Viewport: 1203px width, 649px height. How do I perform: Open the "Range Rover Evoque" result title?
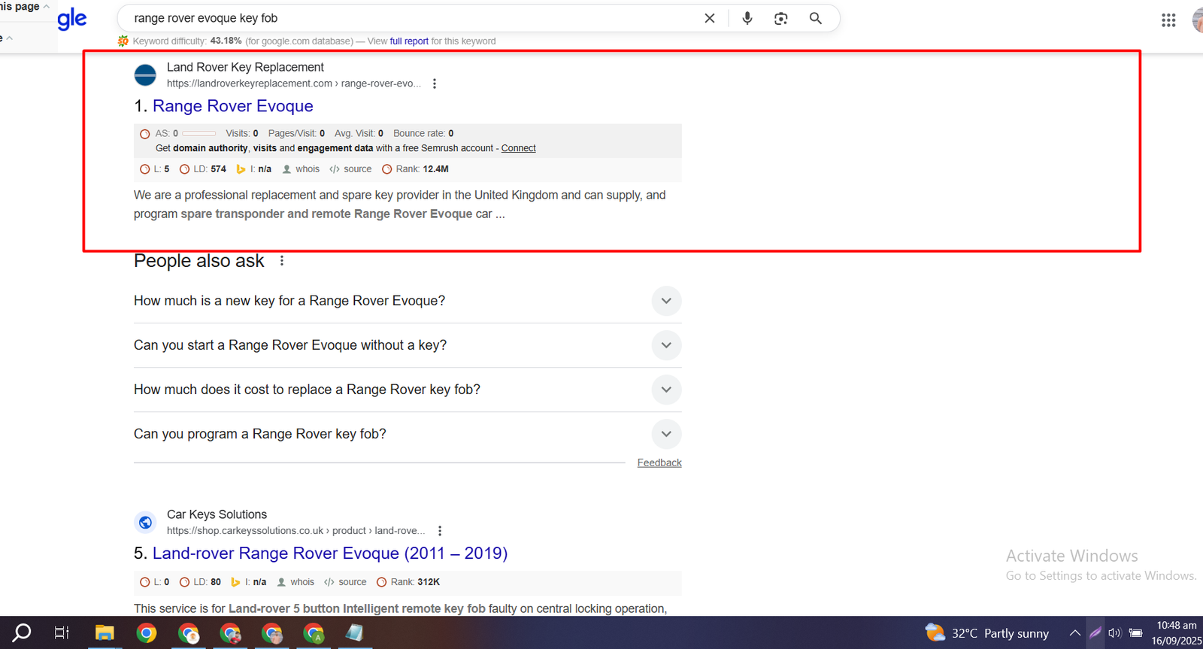tap(232, 106)
